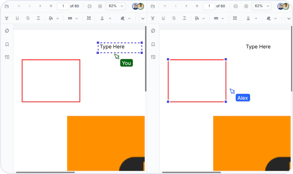Open a file from the left pane's folder icon
The image size is (293, 174).
[x=6, y=6]
